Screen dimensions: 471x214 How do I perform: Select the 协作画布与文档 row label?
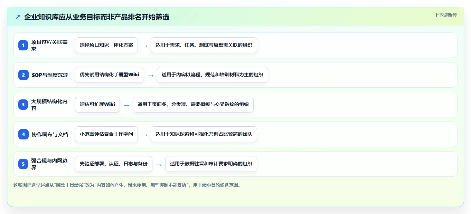tap(50, 134)
